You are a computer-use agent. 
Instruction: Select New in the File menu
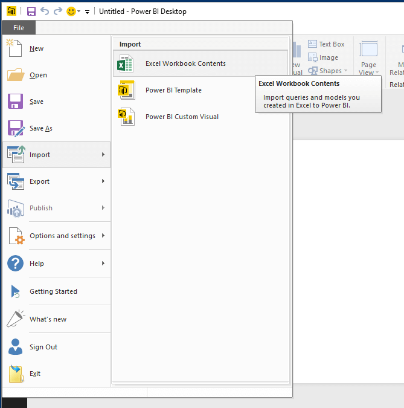[x=56, y=48]
